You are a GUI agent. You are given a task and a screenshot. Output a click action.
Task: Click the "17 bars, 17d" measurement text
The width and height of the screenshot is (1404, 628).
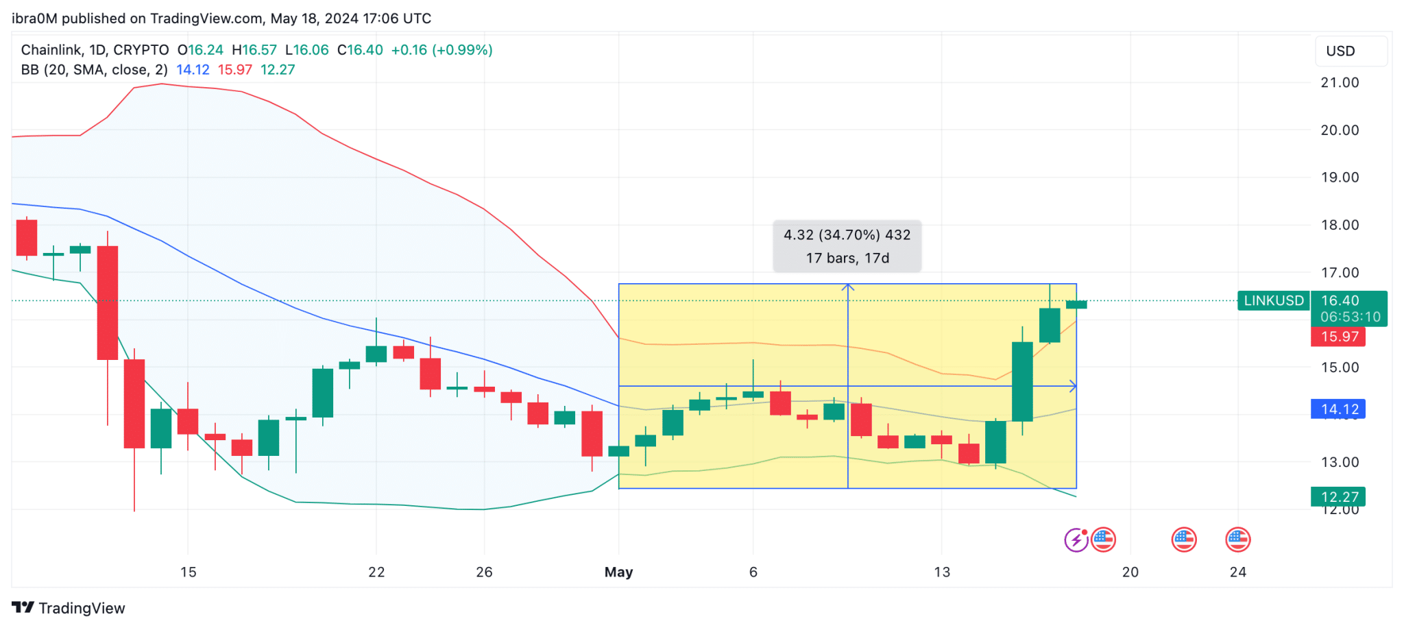(x=847, y=258)
